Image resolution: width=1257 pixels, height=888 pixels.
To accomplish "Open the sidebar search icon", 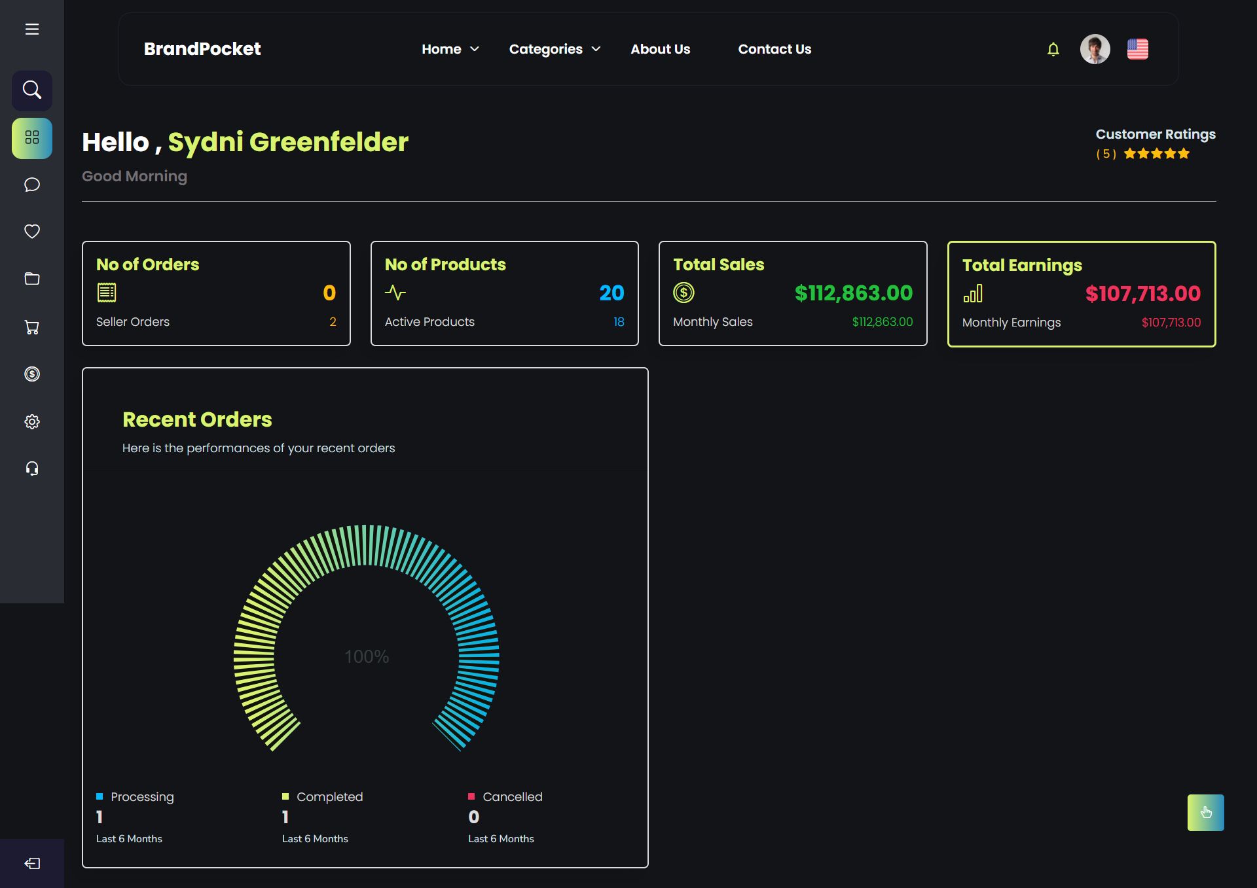I will (x=32, y=90).
